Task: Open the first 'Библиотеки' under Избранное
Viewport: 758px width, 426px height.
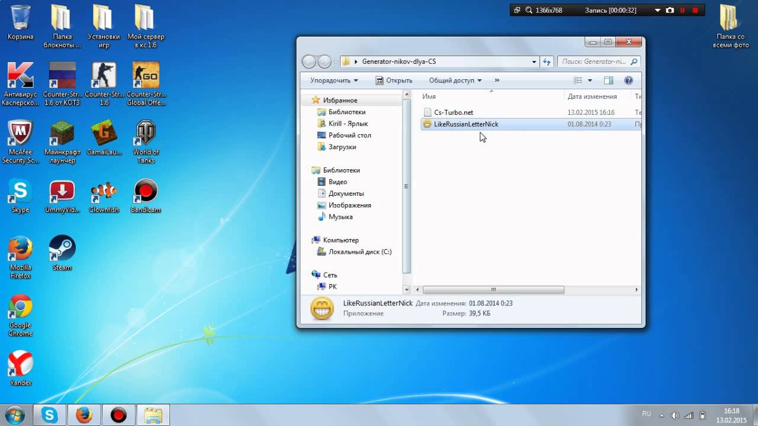Action: pos(347,112)
